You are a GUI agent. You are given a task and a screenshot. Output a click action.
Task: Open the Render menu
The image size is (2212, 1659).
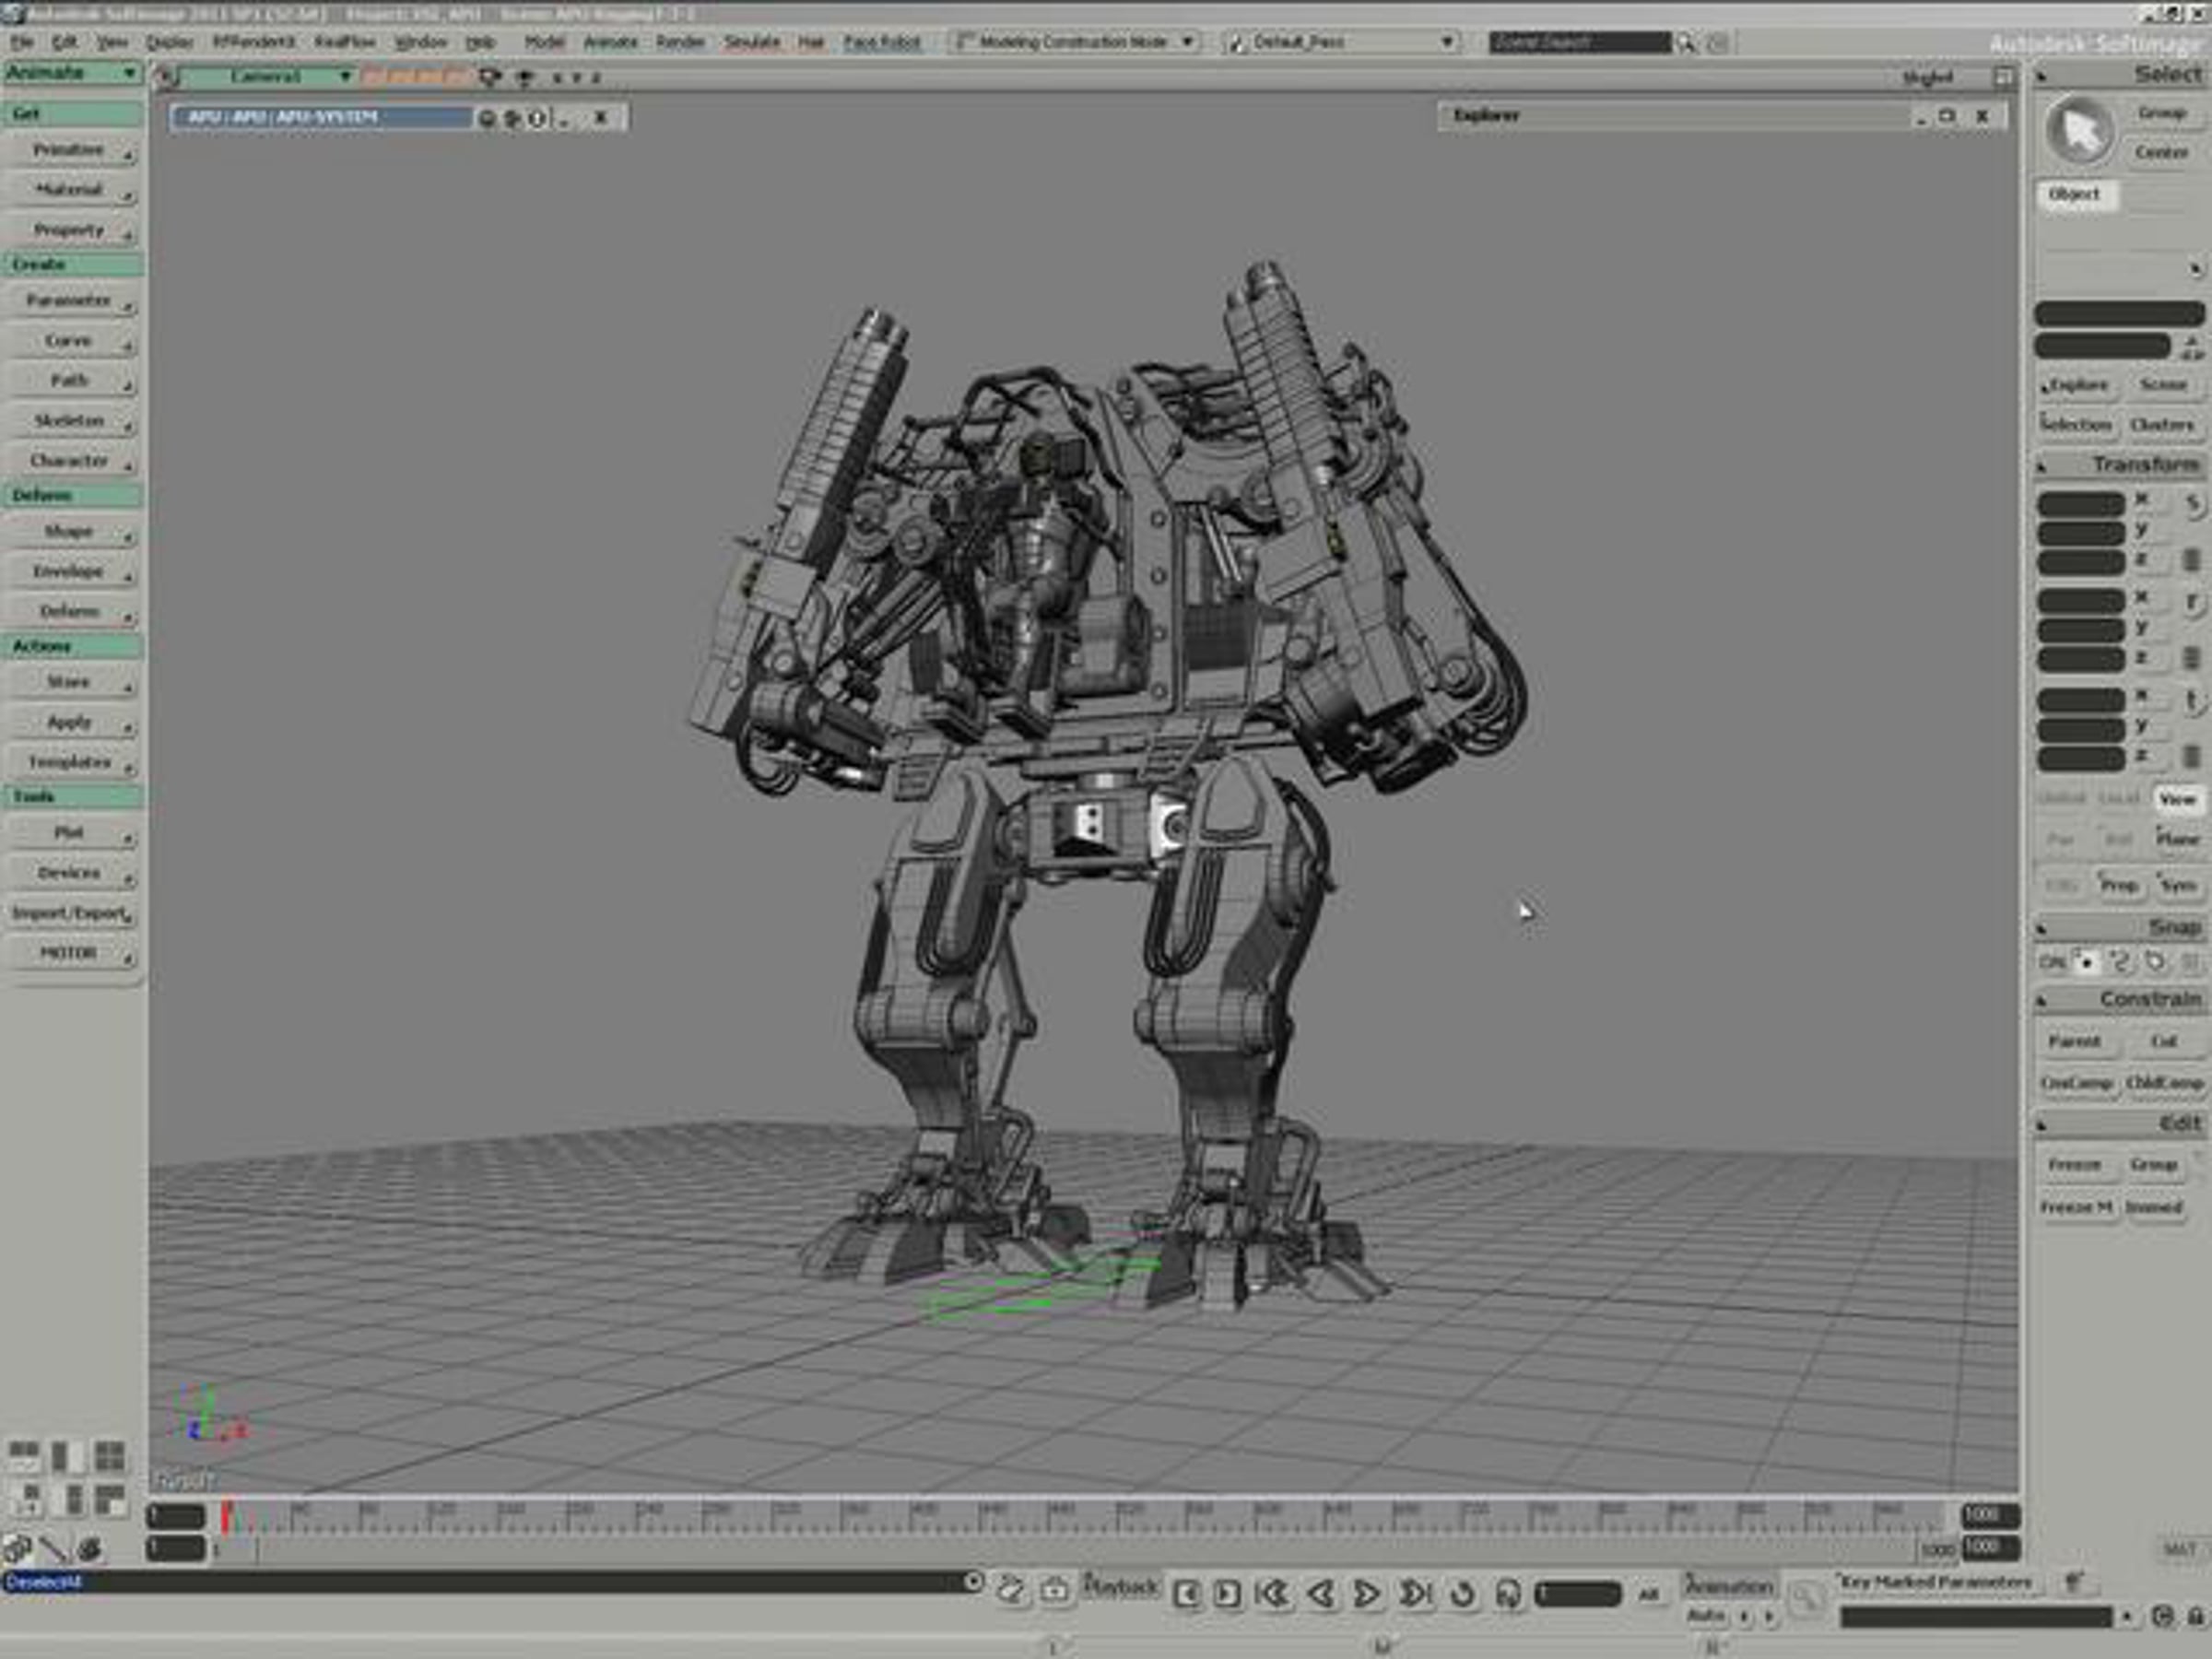click(681, 42)
